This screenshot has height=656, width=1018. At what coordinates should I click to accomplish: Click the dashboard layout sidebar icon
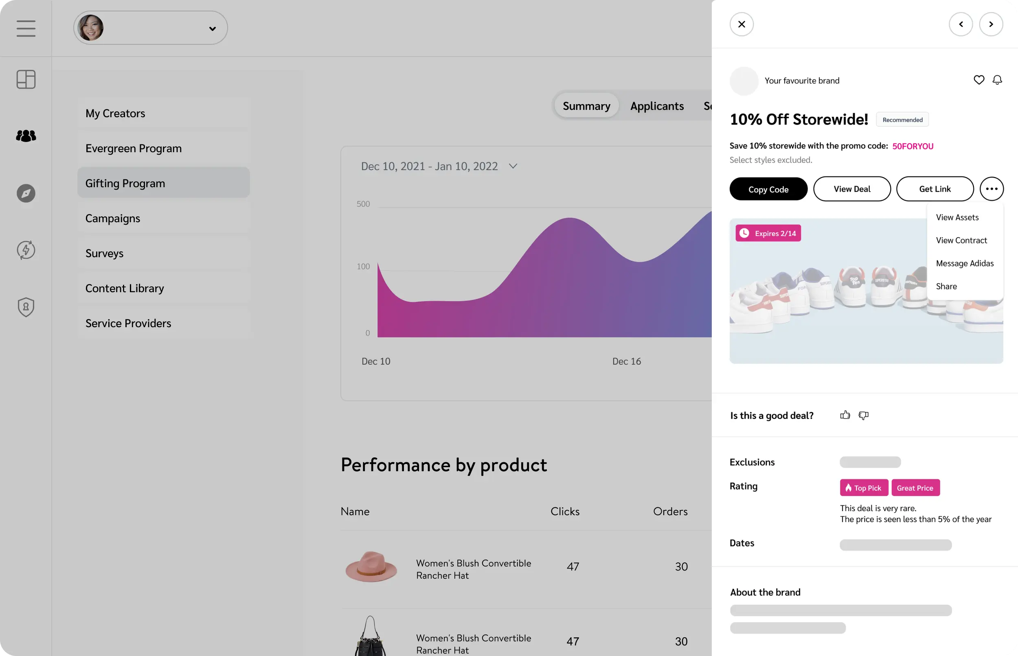tap(26, 79)
